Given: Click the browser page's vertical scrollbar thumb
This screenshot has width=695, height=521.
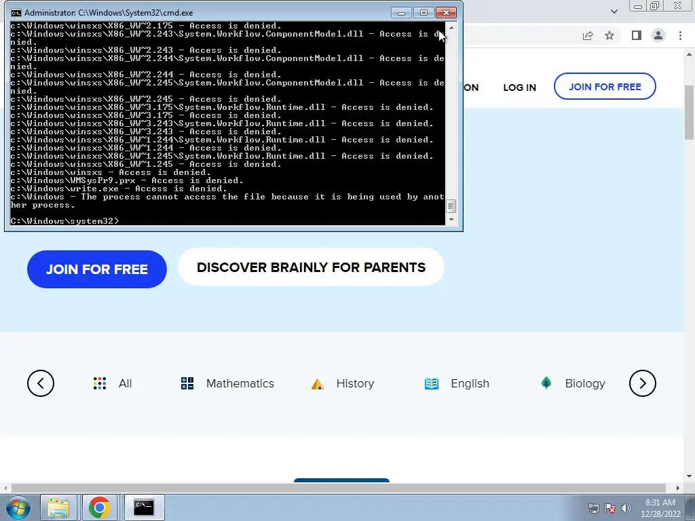Looking at the screenshot, I should pyautogui.click(x=690, y=112).
